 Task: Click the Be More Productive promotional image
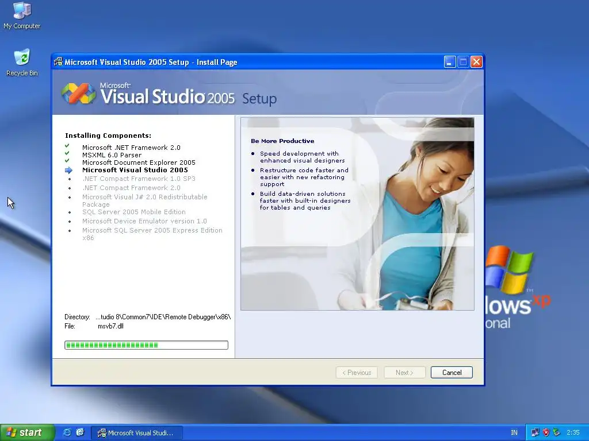pos(357,214)
